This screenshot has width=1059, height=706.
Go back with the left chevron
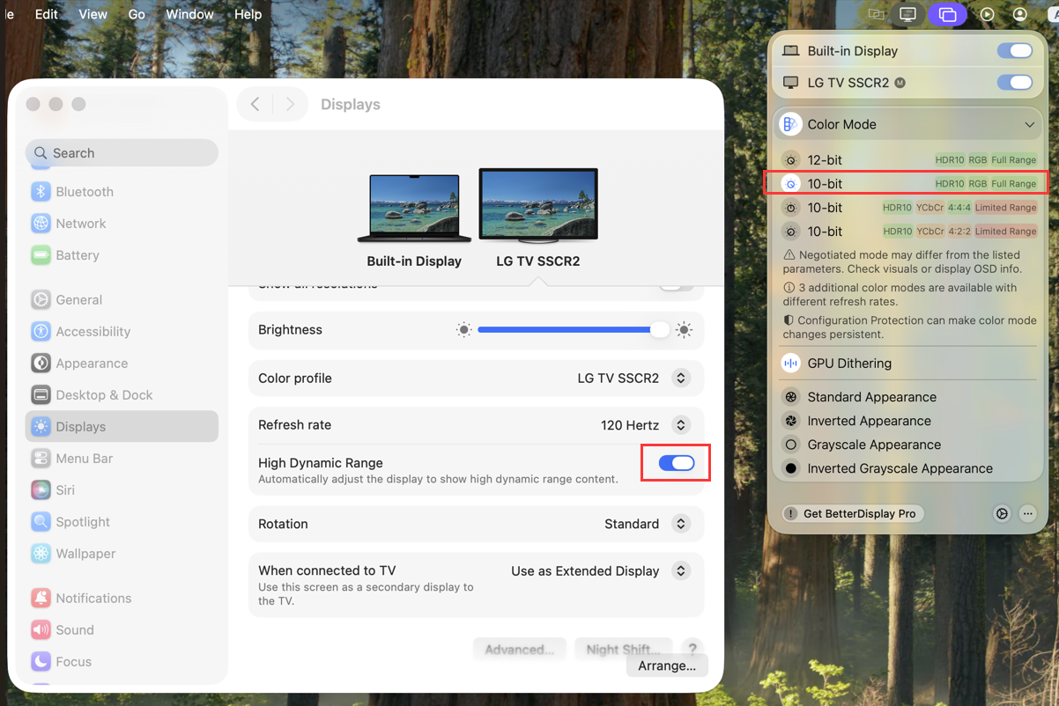coord(255,105)
